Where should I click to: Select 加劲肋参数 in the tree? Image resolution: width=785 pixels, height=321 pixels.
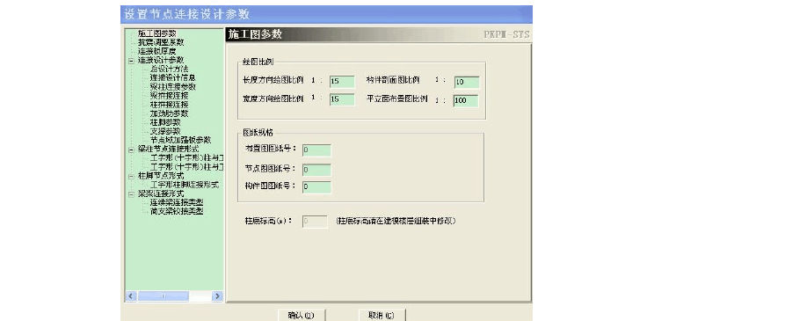[169, 113]
